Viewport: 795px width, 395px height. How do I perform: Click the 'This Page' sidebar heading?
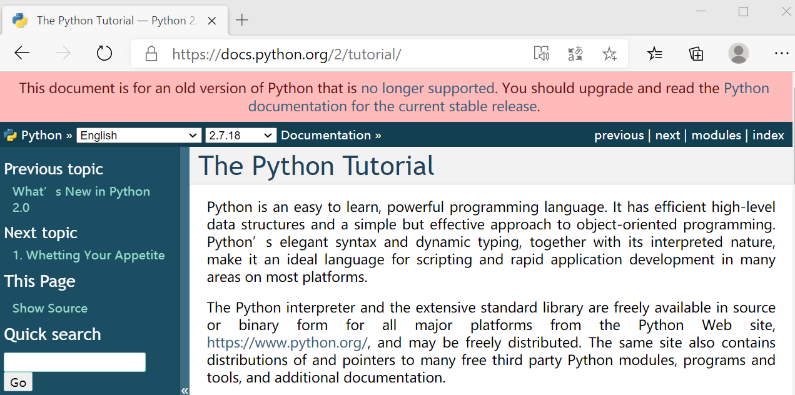pyautogui.click(x=39, y=282)
